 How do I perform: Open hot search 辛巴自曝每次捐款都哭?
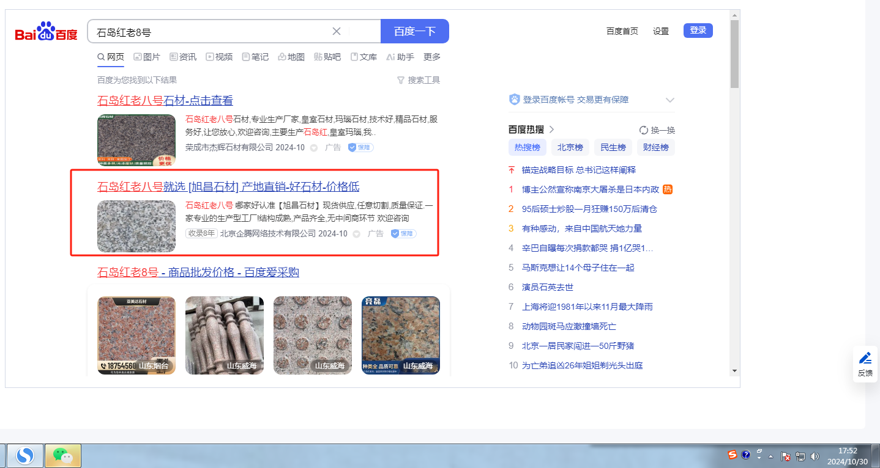coord(587,248)
